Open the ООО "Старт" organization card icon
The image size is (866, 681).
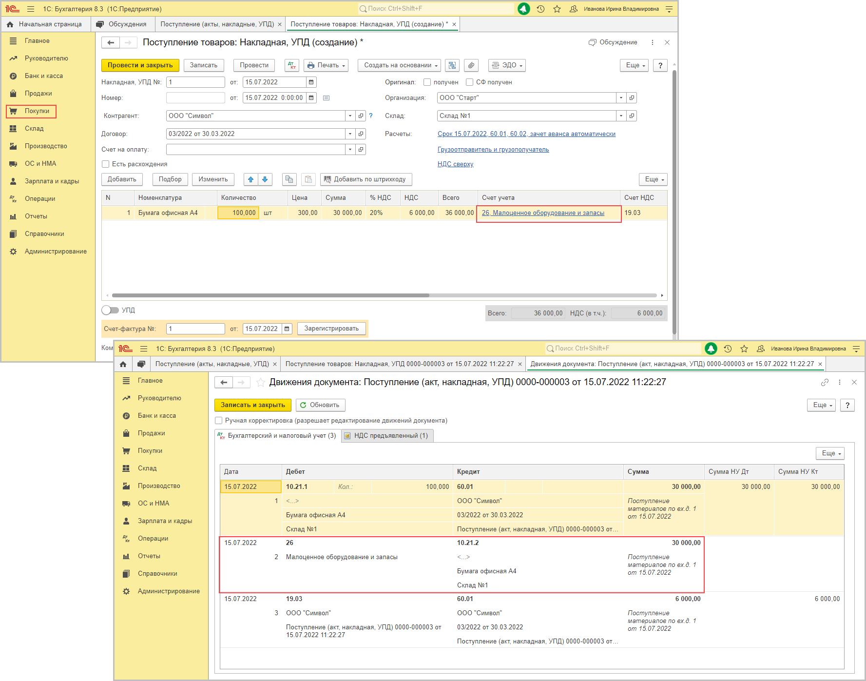click(632, 98)
